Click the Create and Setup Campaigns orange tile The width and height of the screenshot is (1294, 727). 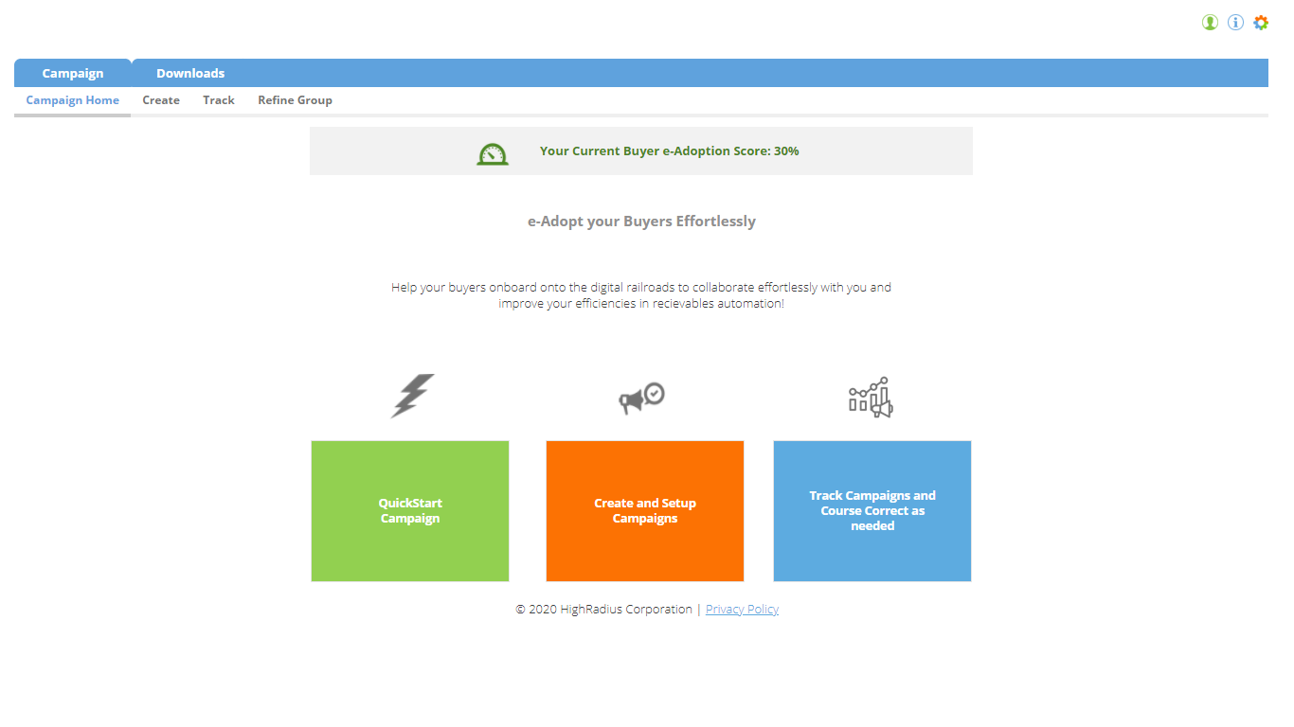click(644, 510)
